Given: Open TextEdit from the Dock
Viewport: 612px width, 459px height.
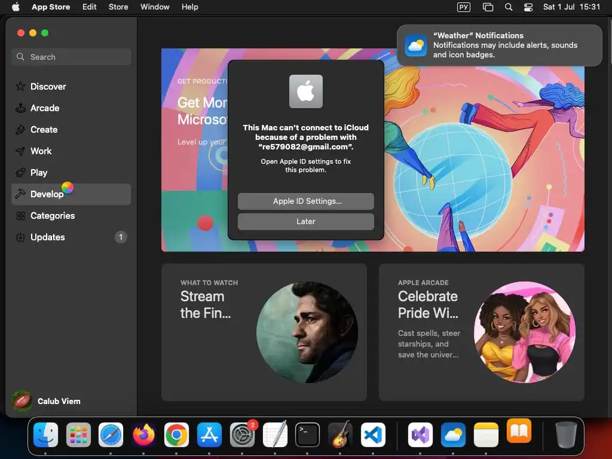Looking at the screenshot, I should click(x=275, y=434).
